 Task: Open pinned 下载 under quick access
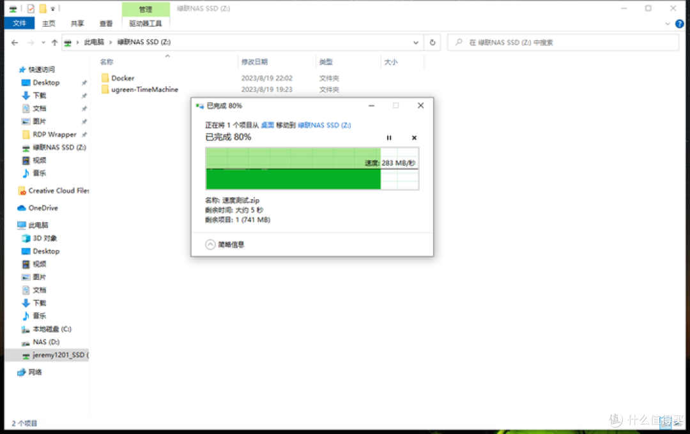(39, 96)
